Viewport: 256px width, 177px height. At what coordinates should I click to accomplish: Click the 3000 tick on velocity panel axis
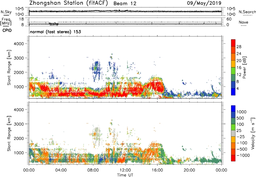point(19,124)
